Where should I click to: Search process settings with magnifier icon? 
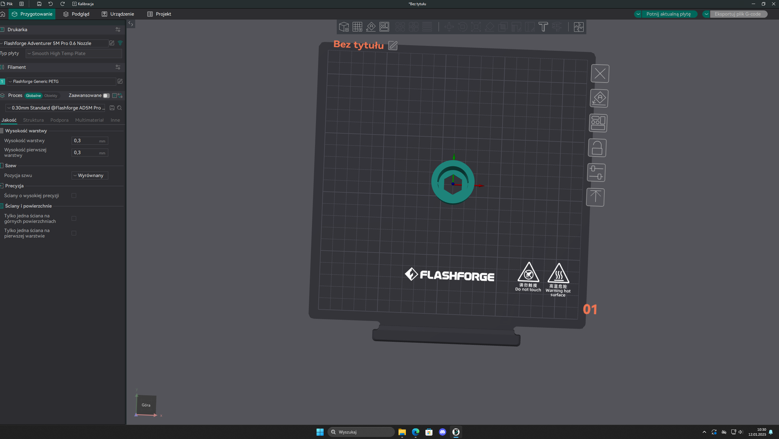click(120, 108)
